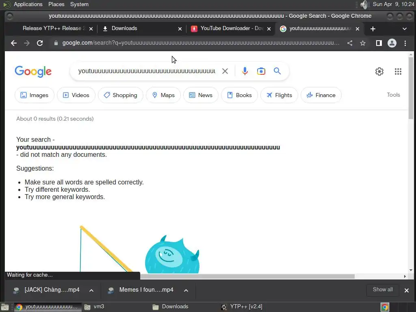Click the address bar URL
This screenshot has height=312, width=416.
click(201, 43)
